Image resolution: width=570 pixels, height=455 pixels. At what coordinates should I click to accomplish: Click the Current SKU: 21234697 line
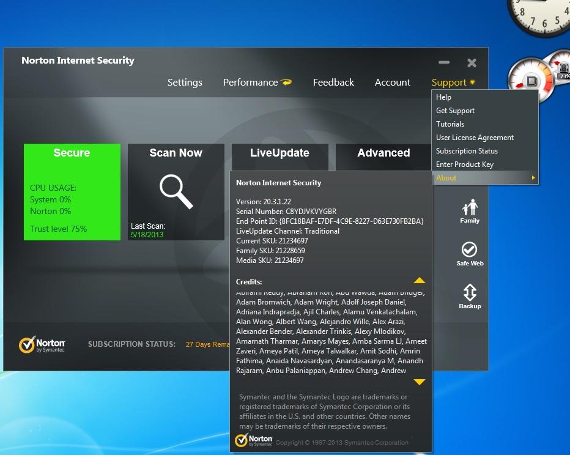[272, 240]
